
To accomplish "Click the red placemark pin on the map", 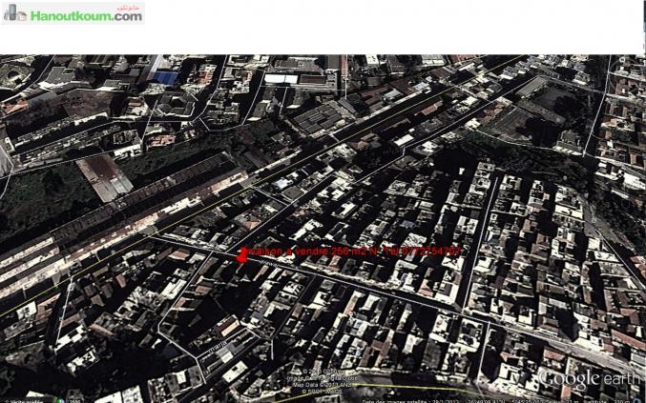I will click(241, 257).
